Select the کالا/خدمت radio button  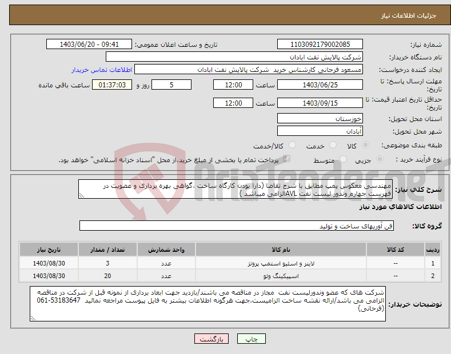click(x=292, y=145)
